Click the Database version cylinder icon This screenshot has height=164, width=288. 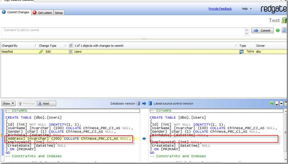coord(138,103)
